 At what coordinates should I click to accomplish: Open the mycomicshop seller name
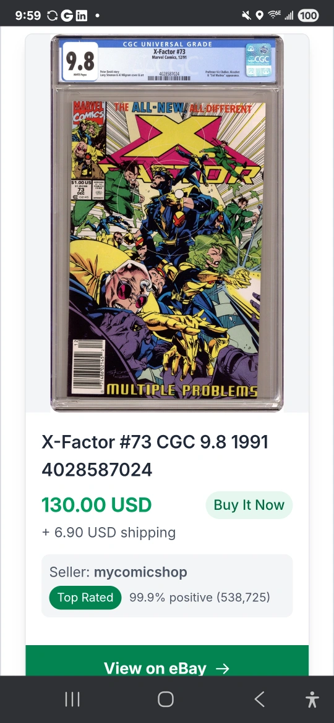pos(140,572)
